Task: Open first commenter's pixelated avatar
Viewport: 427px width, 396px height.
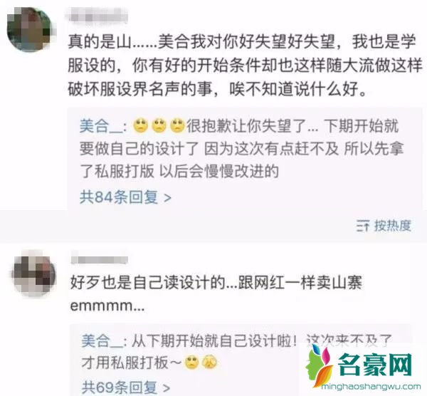Action: tap(29, 28)
